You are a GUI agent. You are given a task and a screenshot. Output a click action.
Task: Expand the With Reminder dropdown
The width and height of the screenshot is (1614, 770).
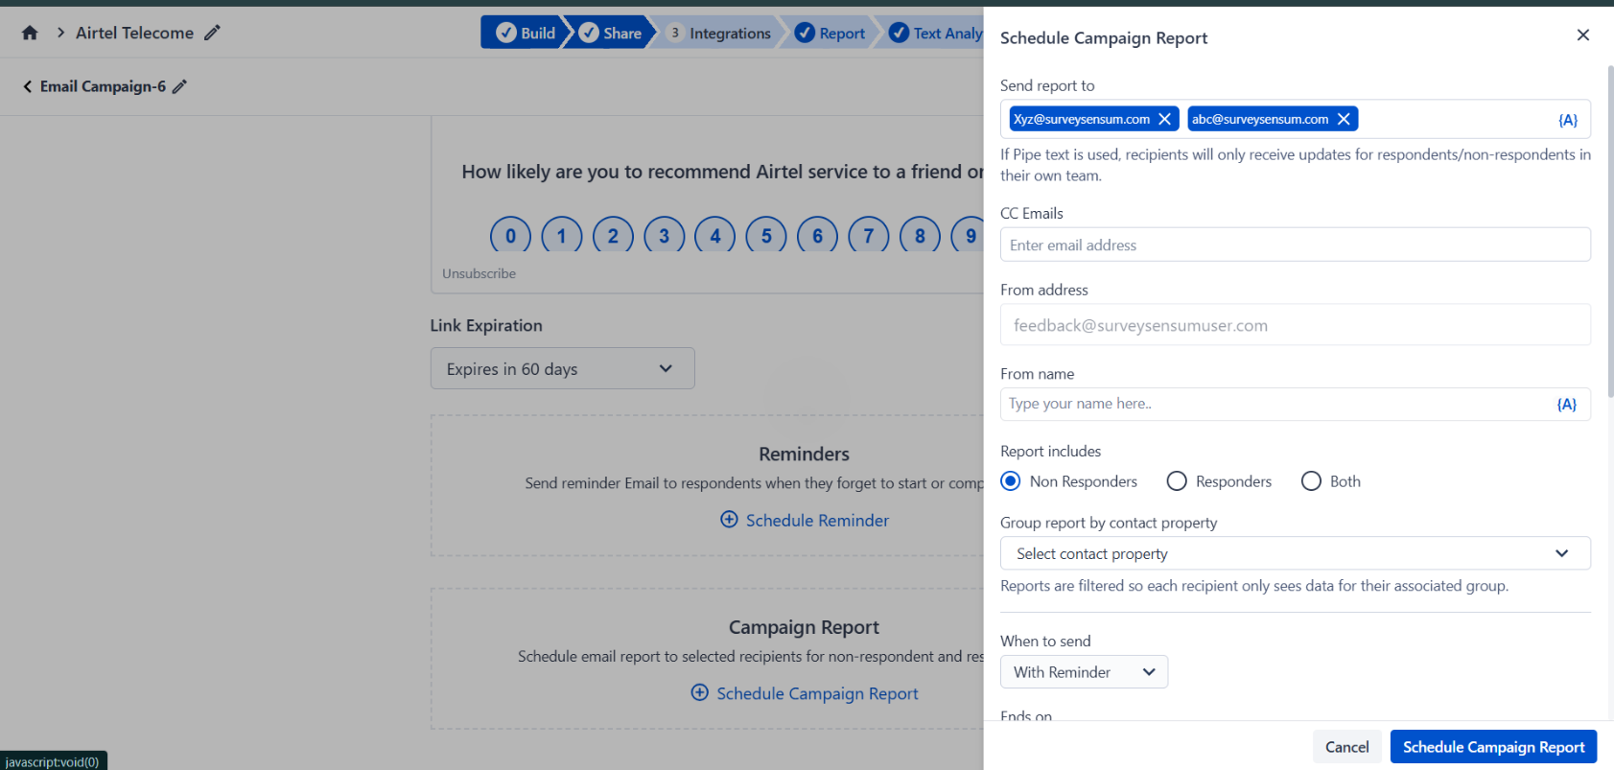[1084, 672]
